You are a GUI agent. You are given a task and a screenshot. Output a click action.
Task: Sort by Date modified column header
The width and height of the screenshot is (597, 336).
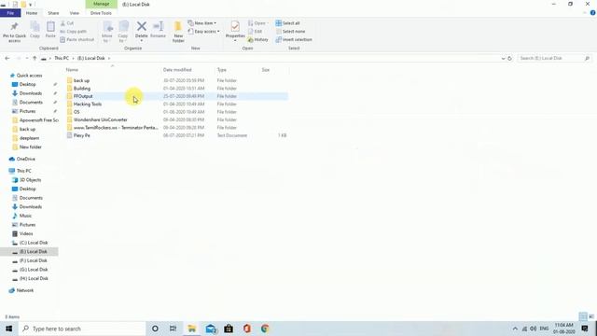[x=177, y=70]
